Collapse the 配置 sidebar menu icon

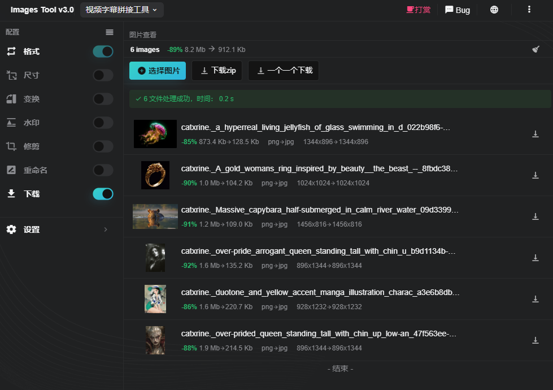click(x=110, y=32)
